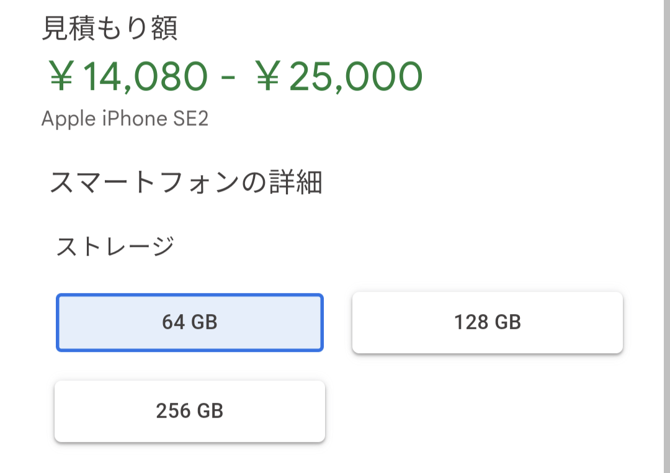The height and width of the screenshot is (473, 670).
Task: Click the vertical scrollbar on the right edge
Action: [x=666, y=236]
